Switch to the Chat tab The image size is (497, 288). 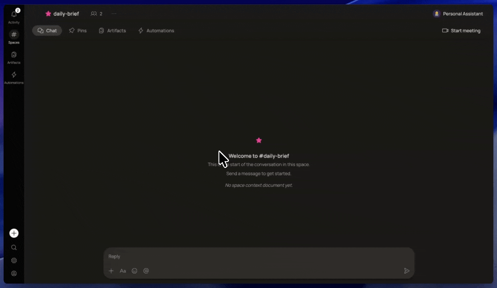pos(47,30)
